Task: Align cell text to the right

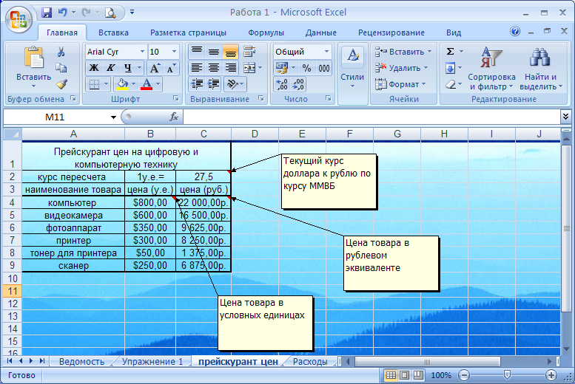Action: tap(231, 68)
